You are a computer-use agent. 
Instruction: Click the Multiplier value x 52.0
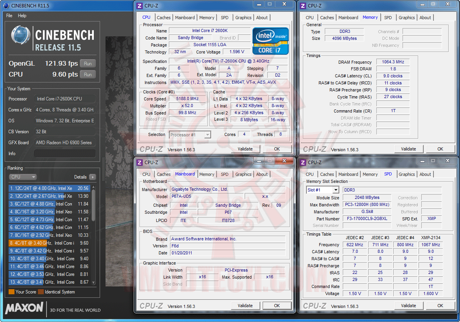click(x=188, y=106)
